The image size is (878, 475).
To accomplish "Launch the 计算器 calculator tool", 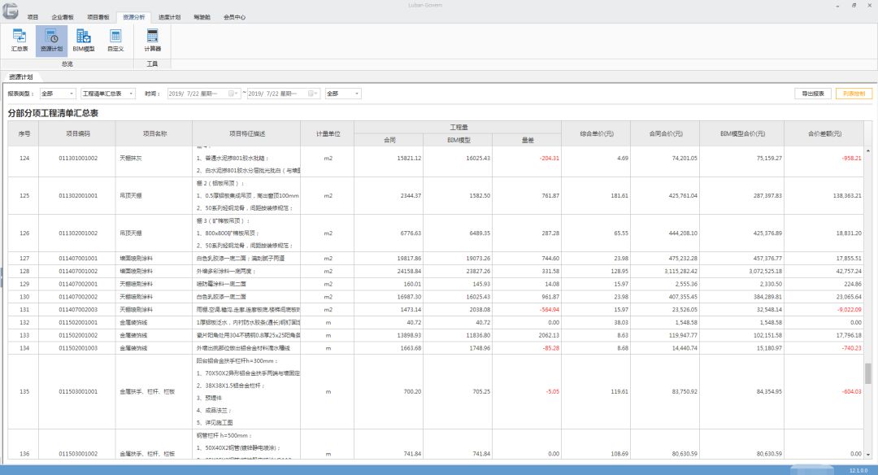I will (x=152, y=41).
